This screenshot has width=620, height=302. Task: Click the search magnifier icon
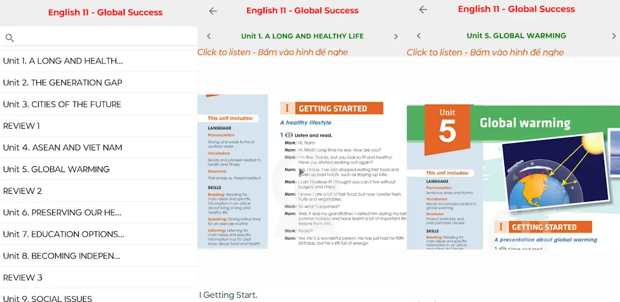[x=10, y=38]
